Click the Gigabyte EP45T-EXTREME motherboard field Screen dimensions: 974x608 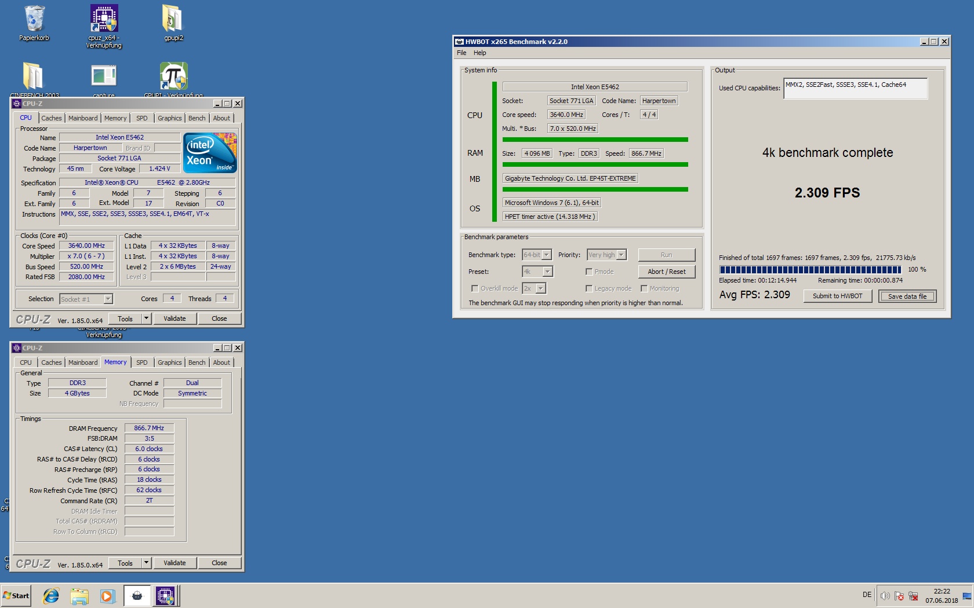570,178
